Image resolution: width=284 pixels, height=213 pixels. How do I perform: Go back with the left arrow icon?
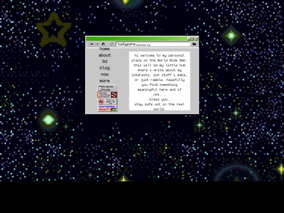tap(92, 44)
